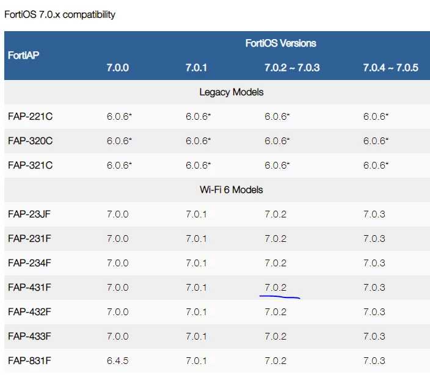Select the FAP-432F model name

[x=29, y=312]
